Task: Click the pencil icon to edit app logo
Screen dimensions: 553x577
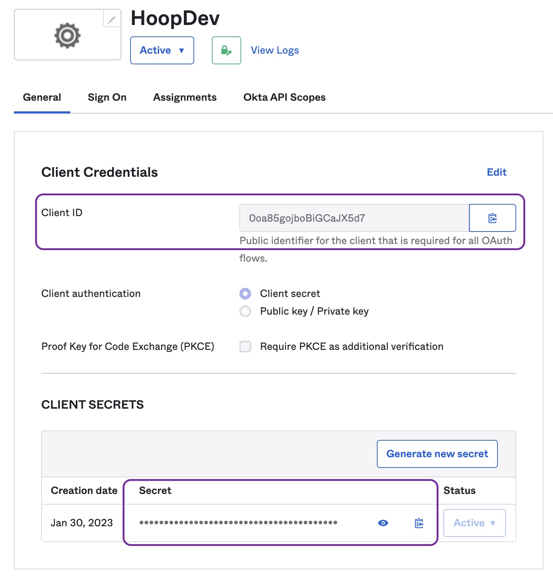Action: tap(111, 19)
